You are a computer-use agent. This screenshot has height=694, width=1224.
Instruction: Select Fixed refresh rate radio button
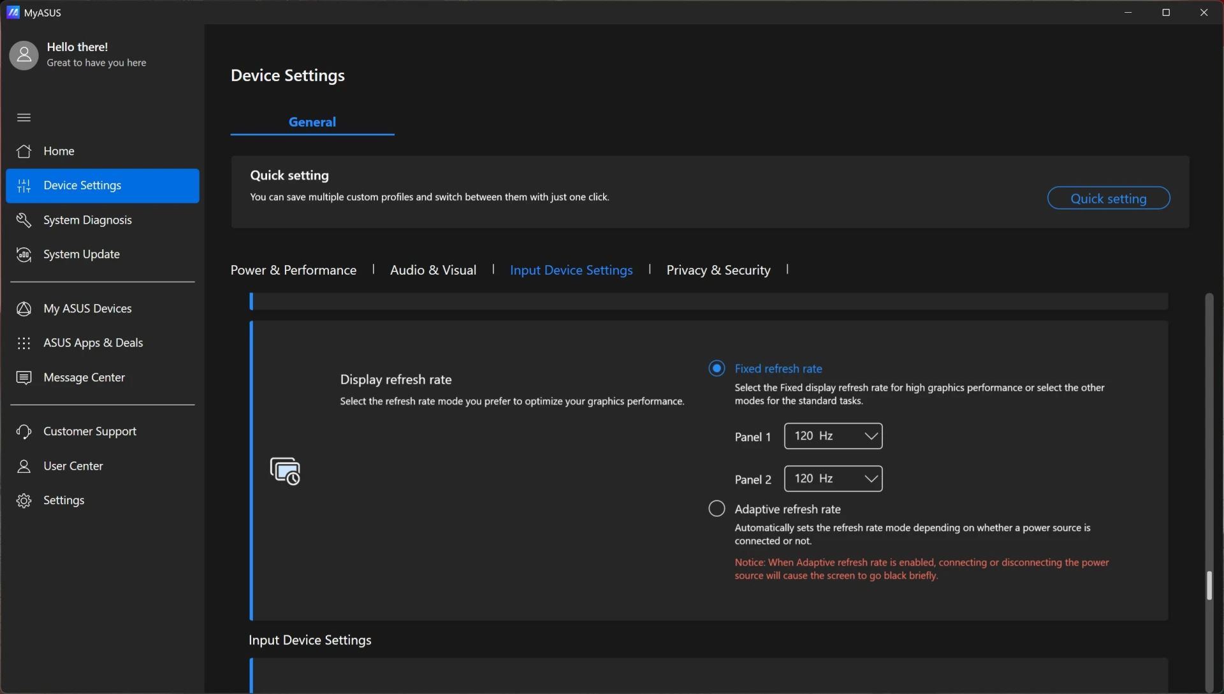(717, 368)
